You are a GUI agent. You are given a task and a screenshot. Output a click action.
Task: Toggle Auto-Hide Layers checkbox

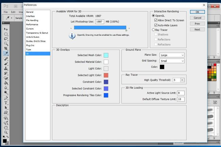156,25
